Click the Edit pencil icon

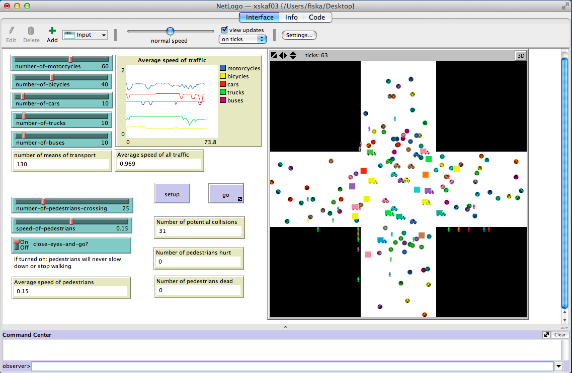pyautogui.click(x=12, y=31)
